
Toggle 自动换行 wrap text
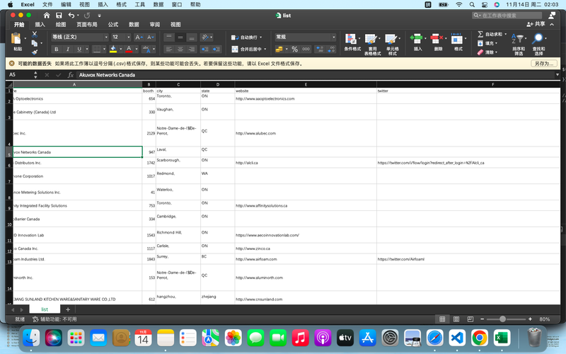244,38
